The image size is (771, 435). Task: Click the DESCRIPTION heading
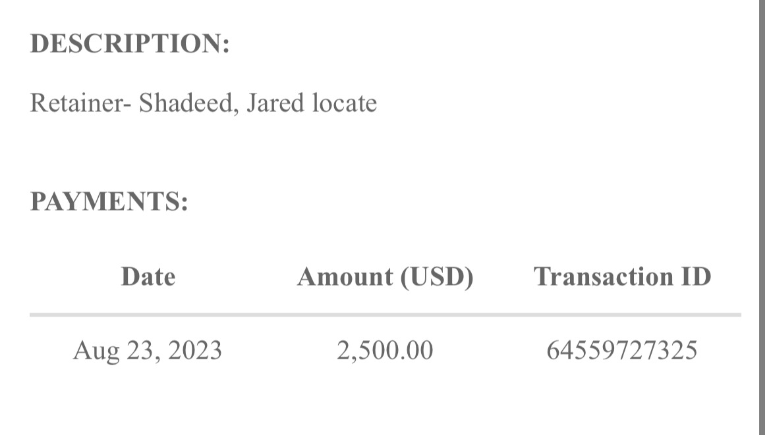coord(130,44)
